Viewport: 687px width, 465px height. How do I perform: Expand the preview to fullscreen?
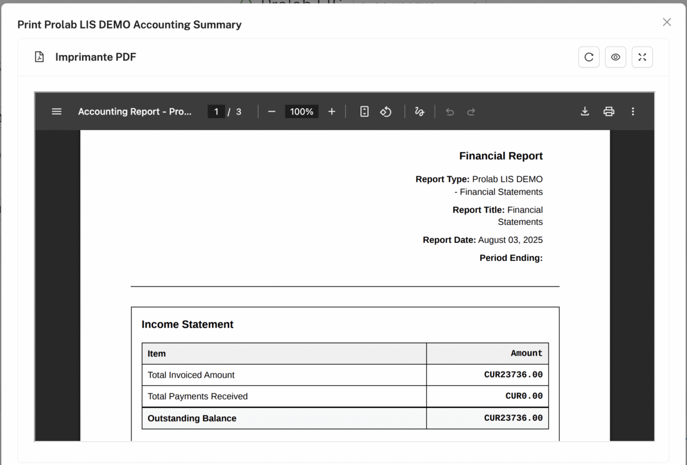642,57
